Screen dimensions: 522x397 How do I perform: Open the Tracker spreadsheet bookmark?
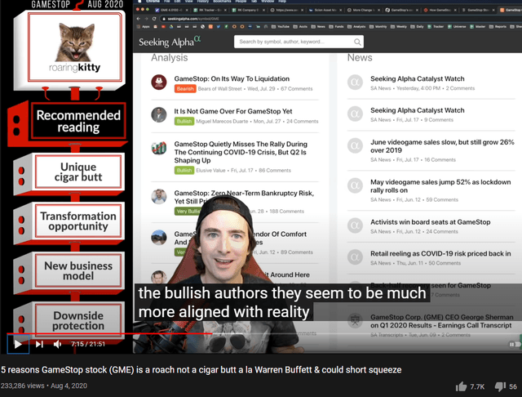(436, 27)
